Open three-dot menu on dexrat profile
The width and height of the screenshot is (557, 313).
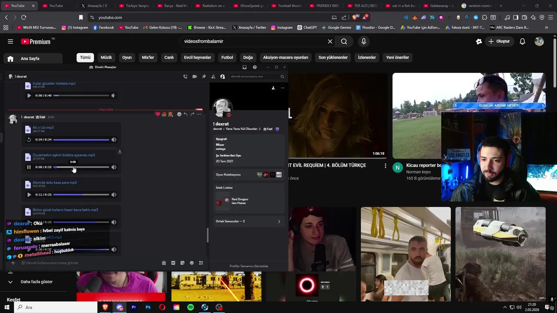click(x=282, y=88)
